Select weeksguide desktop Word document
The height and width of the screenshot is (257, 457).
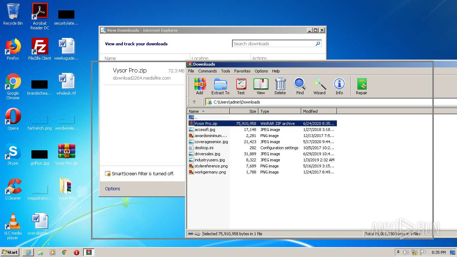(66, 49)
